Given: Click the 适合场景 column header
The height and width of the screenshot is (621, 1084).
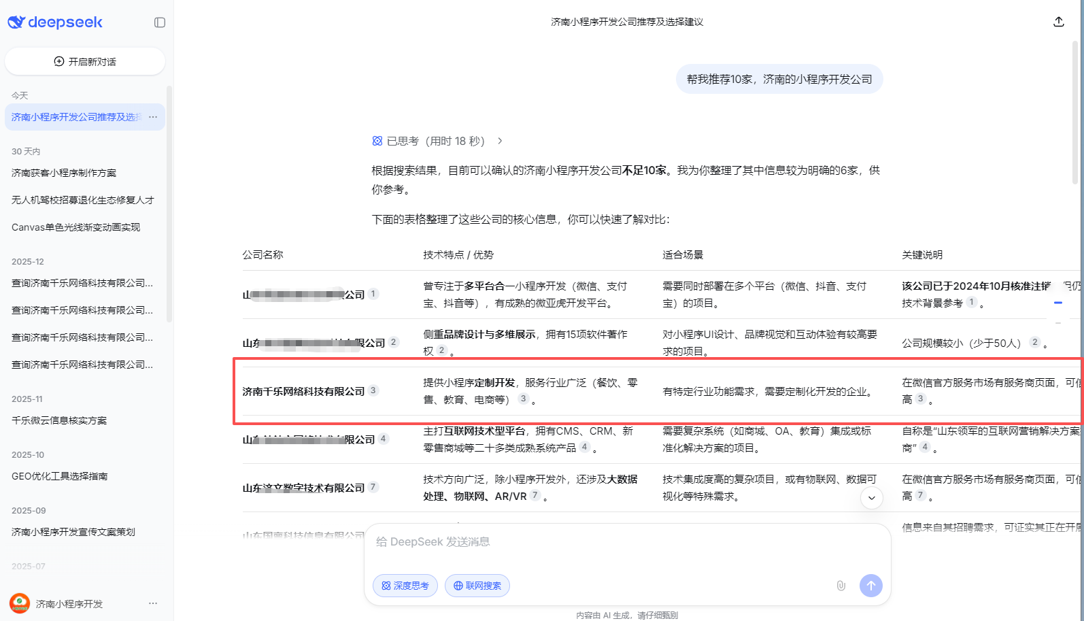Looking at the screenshot, I should point(683,254).
